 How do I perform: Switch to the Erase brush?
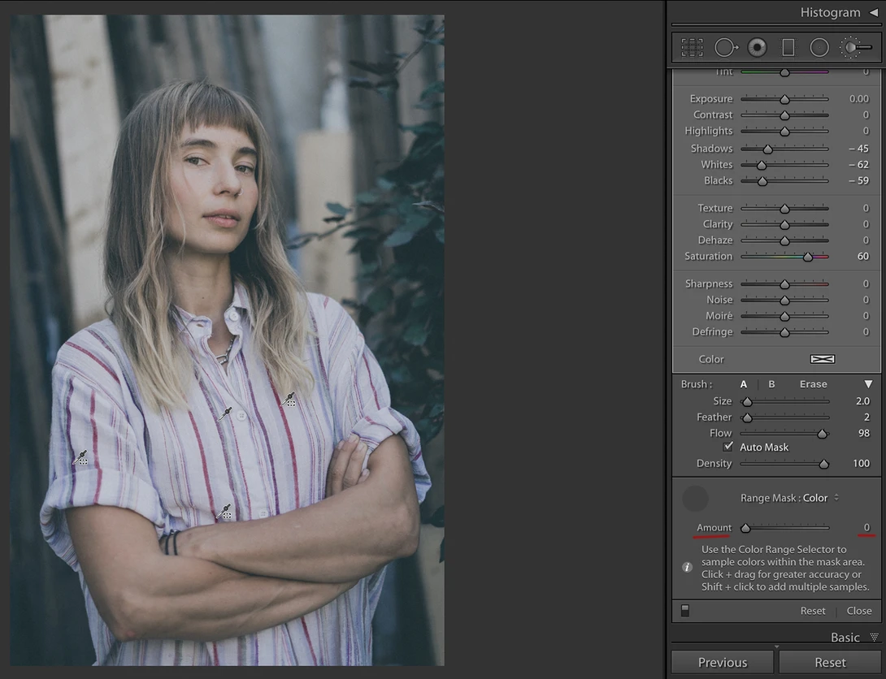pyautogui.click(x=813, y=384)
